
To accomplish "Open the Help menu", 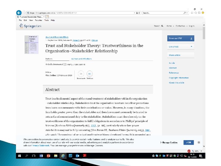I will click(x=53, y=20).
